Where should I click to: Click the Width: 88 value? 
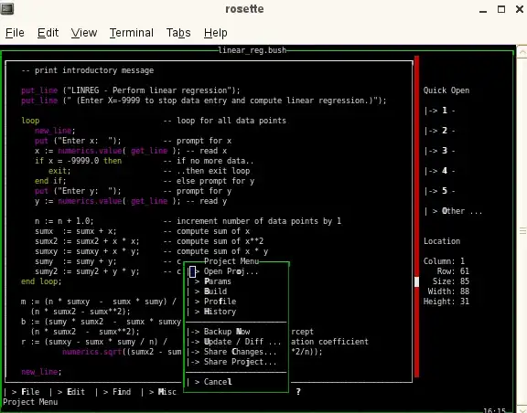click(448, 291)
